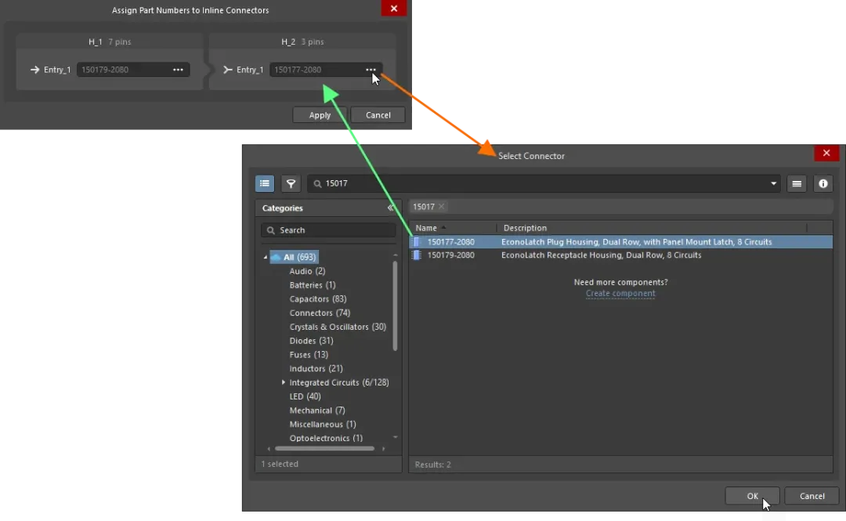Click the Categories search field
The image size is (846, 521).
(328, 230)
